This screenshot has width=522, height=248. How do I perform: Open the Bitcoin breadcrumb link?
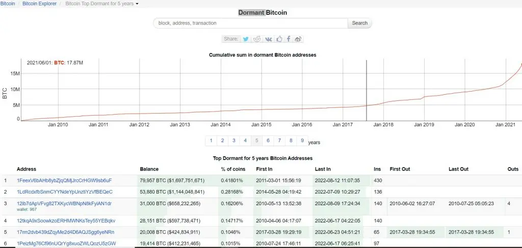[8, 4]
